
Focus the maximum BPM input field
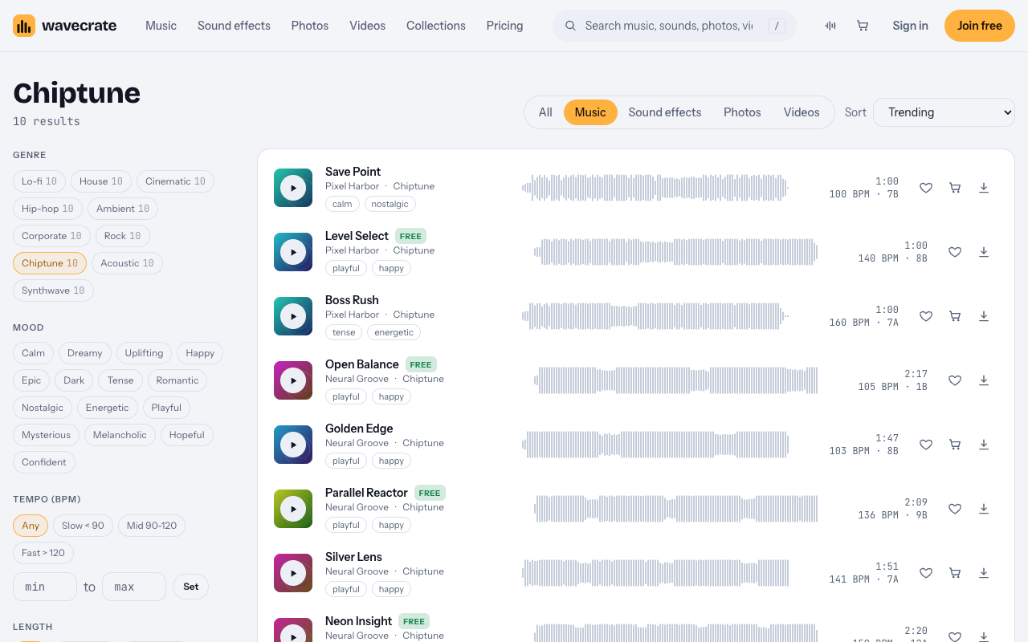(x=134, y=587)
